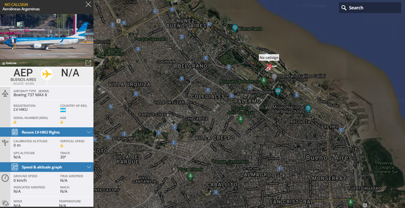Image resolution: width=405 pixels, height=208 pixels.
Task: Click the Jardín Japonés camera map pin
Action: tap(278, 91)
